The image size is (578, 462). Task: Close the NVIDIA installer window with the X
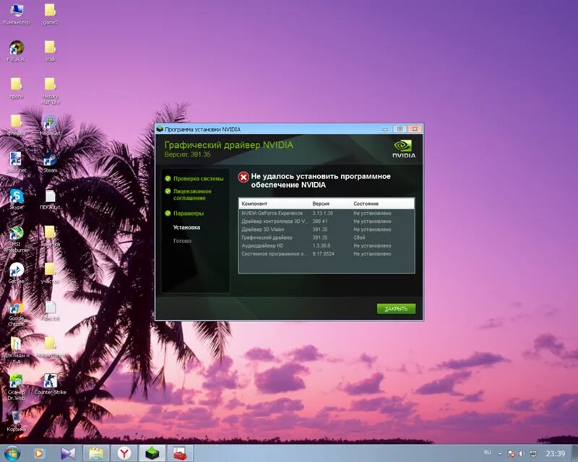point(415,129)
